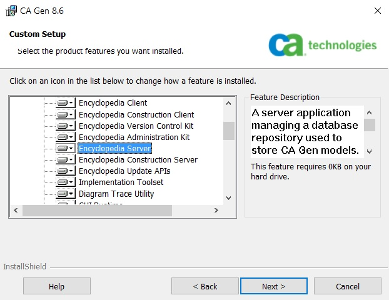Click the Encyclopedia Server feature icon
The width and height of the screenshot is (389, 300).
point(65,148)
